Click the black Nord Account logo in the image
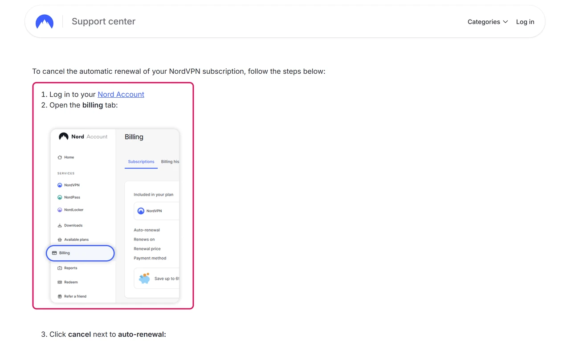 [x=64, y=136]
